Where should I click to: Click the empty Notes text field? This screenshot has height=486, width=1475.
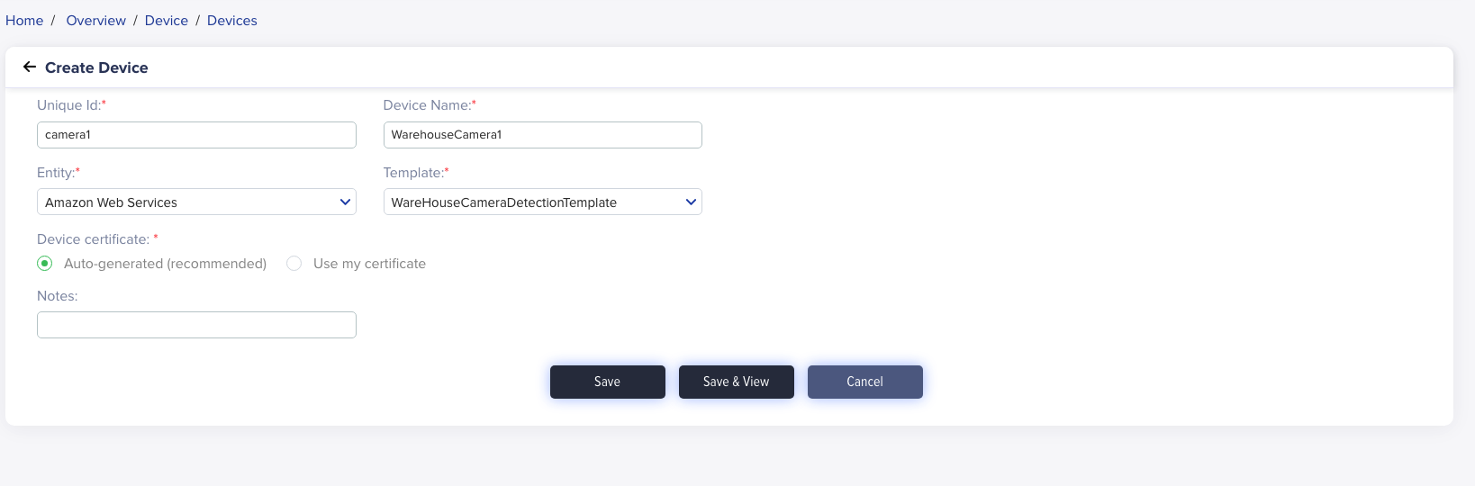pyautogui.click(x=196, y=325)
